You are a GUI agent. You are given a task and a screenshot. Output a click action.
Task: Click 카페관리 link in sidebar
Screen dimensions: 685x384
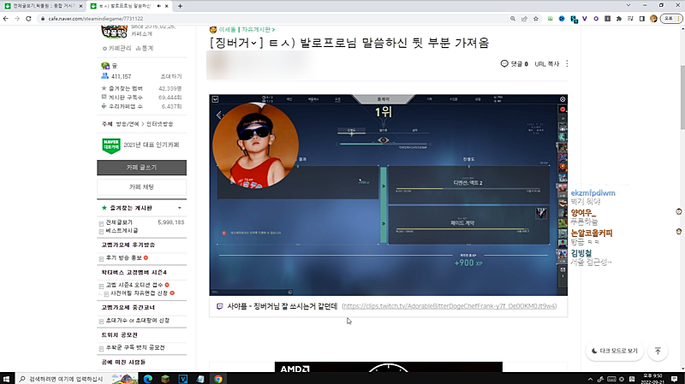coord(116,48)
